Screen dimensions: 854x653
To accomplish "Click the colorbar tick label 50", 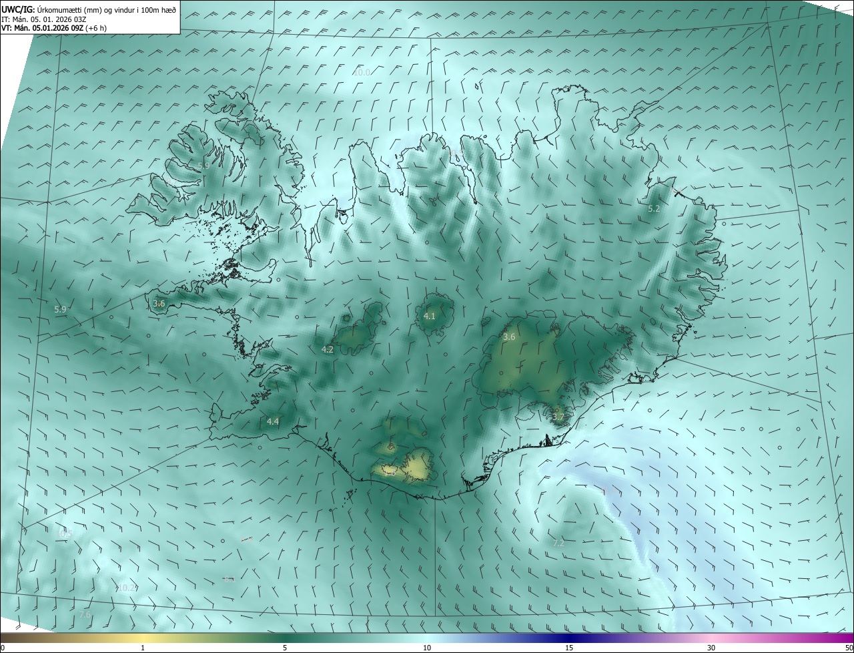I will pyautogui.click(x=849, y=648).
